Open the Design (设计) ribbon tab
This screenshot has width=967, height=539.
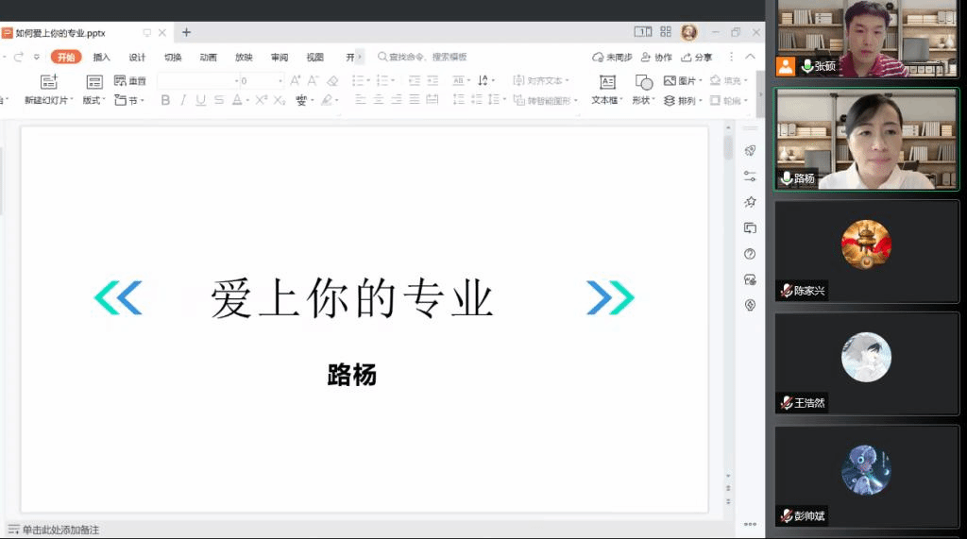(137, 58)
